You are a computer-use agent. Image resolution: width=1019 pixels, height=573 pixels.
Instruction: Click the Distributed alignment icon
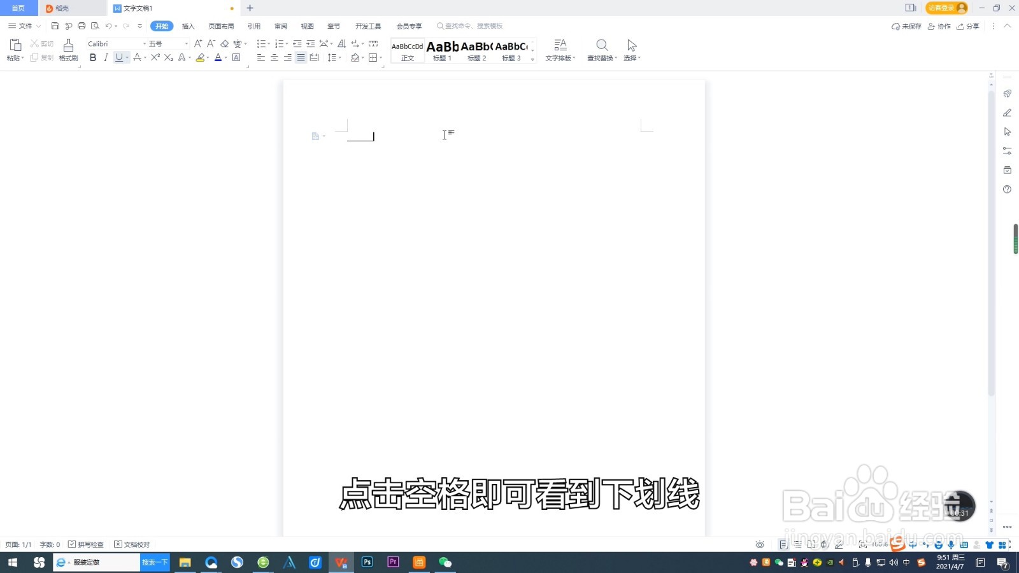point(314,57)
